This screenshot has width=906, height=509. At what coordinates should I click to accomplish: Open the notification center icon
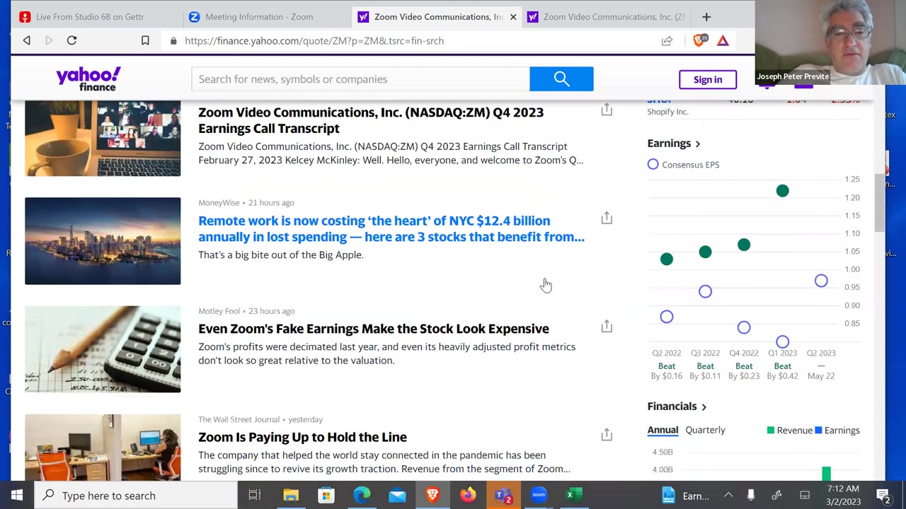[883, 496]
